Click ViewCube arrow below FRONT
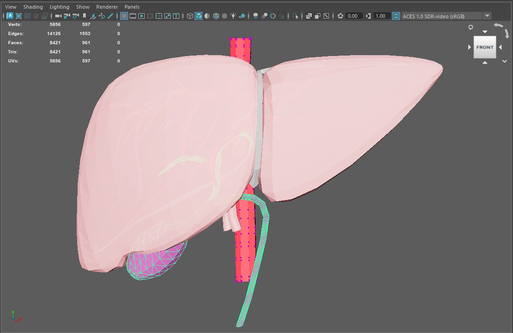This screenshot has height=333, width=513. click(x=485, y=62)
